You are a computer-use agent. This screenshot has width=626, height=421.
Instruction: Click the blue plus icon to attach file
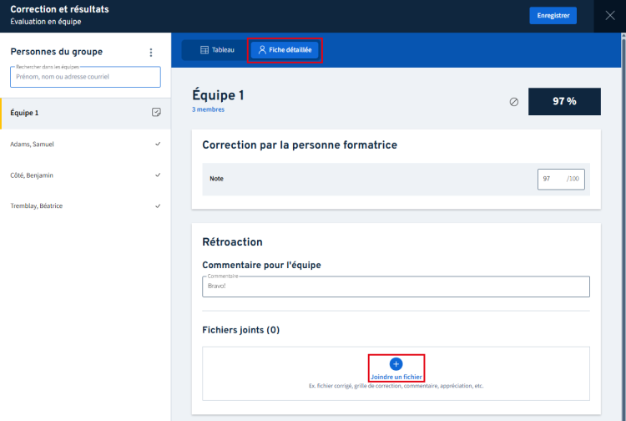click(396, 364)
